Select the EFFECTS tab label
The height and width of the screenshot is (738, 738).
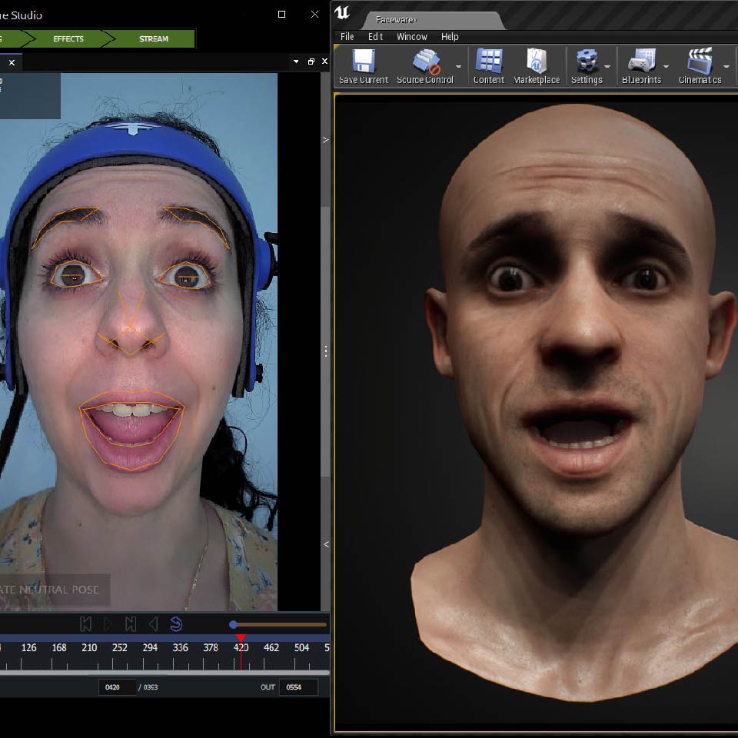click(x=68, y=39)
